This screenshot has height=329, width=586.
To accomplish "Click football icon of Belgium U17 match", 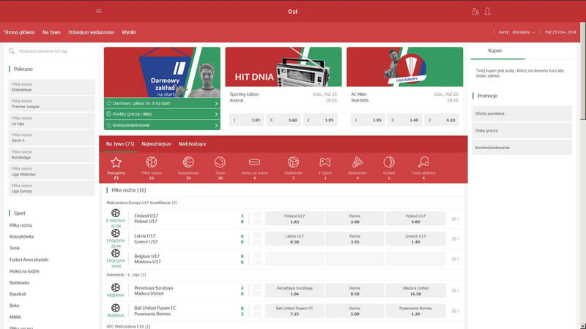I will click(116, 253).
